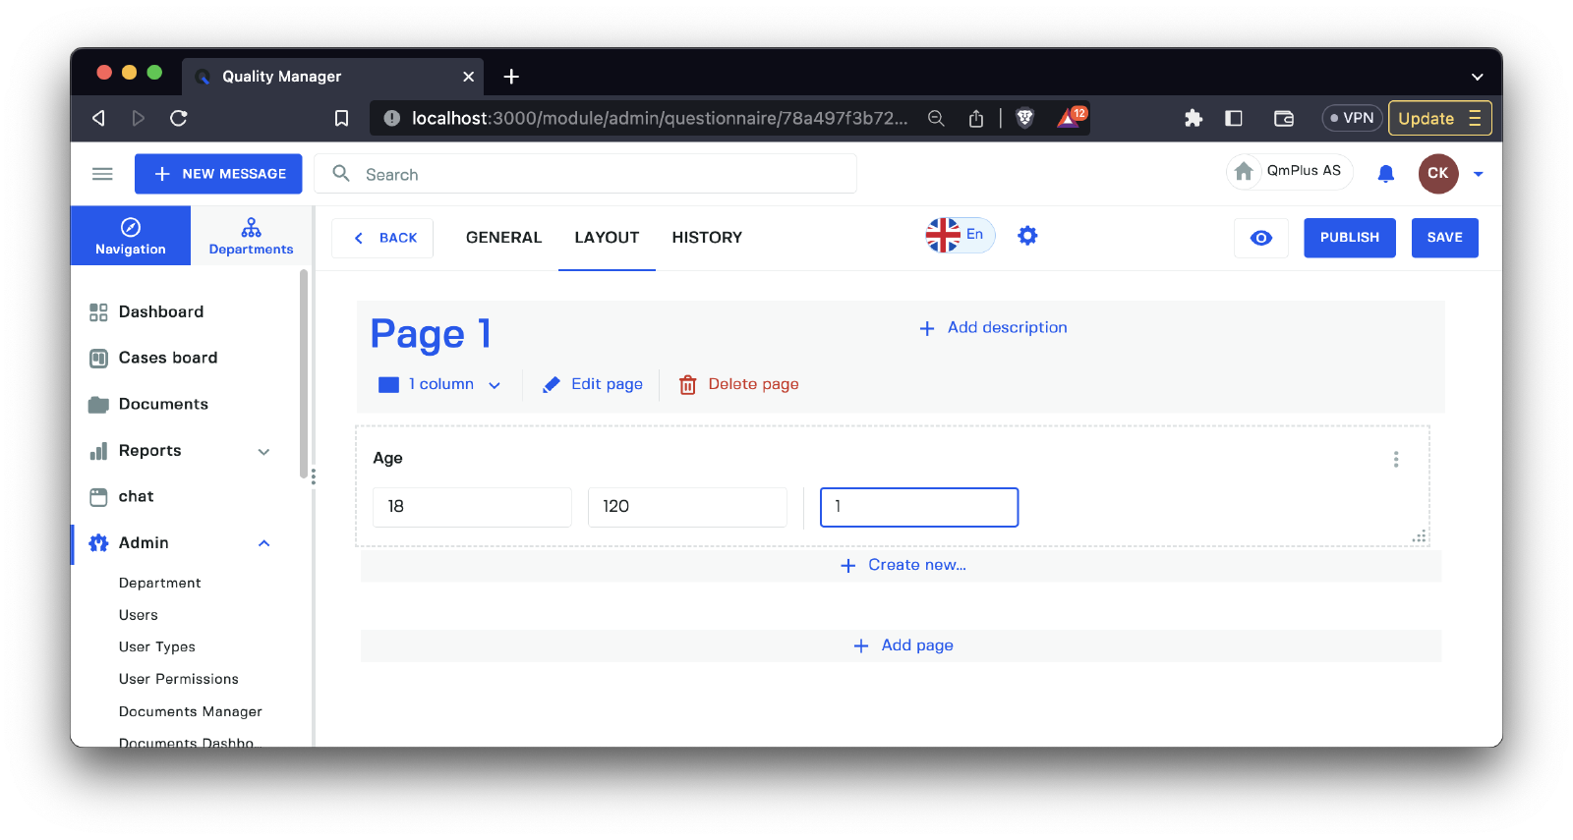This screenshot has height=840, width=1573.
Task: Toggle preview with the eye button
Action: coord(1260,238)
